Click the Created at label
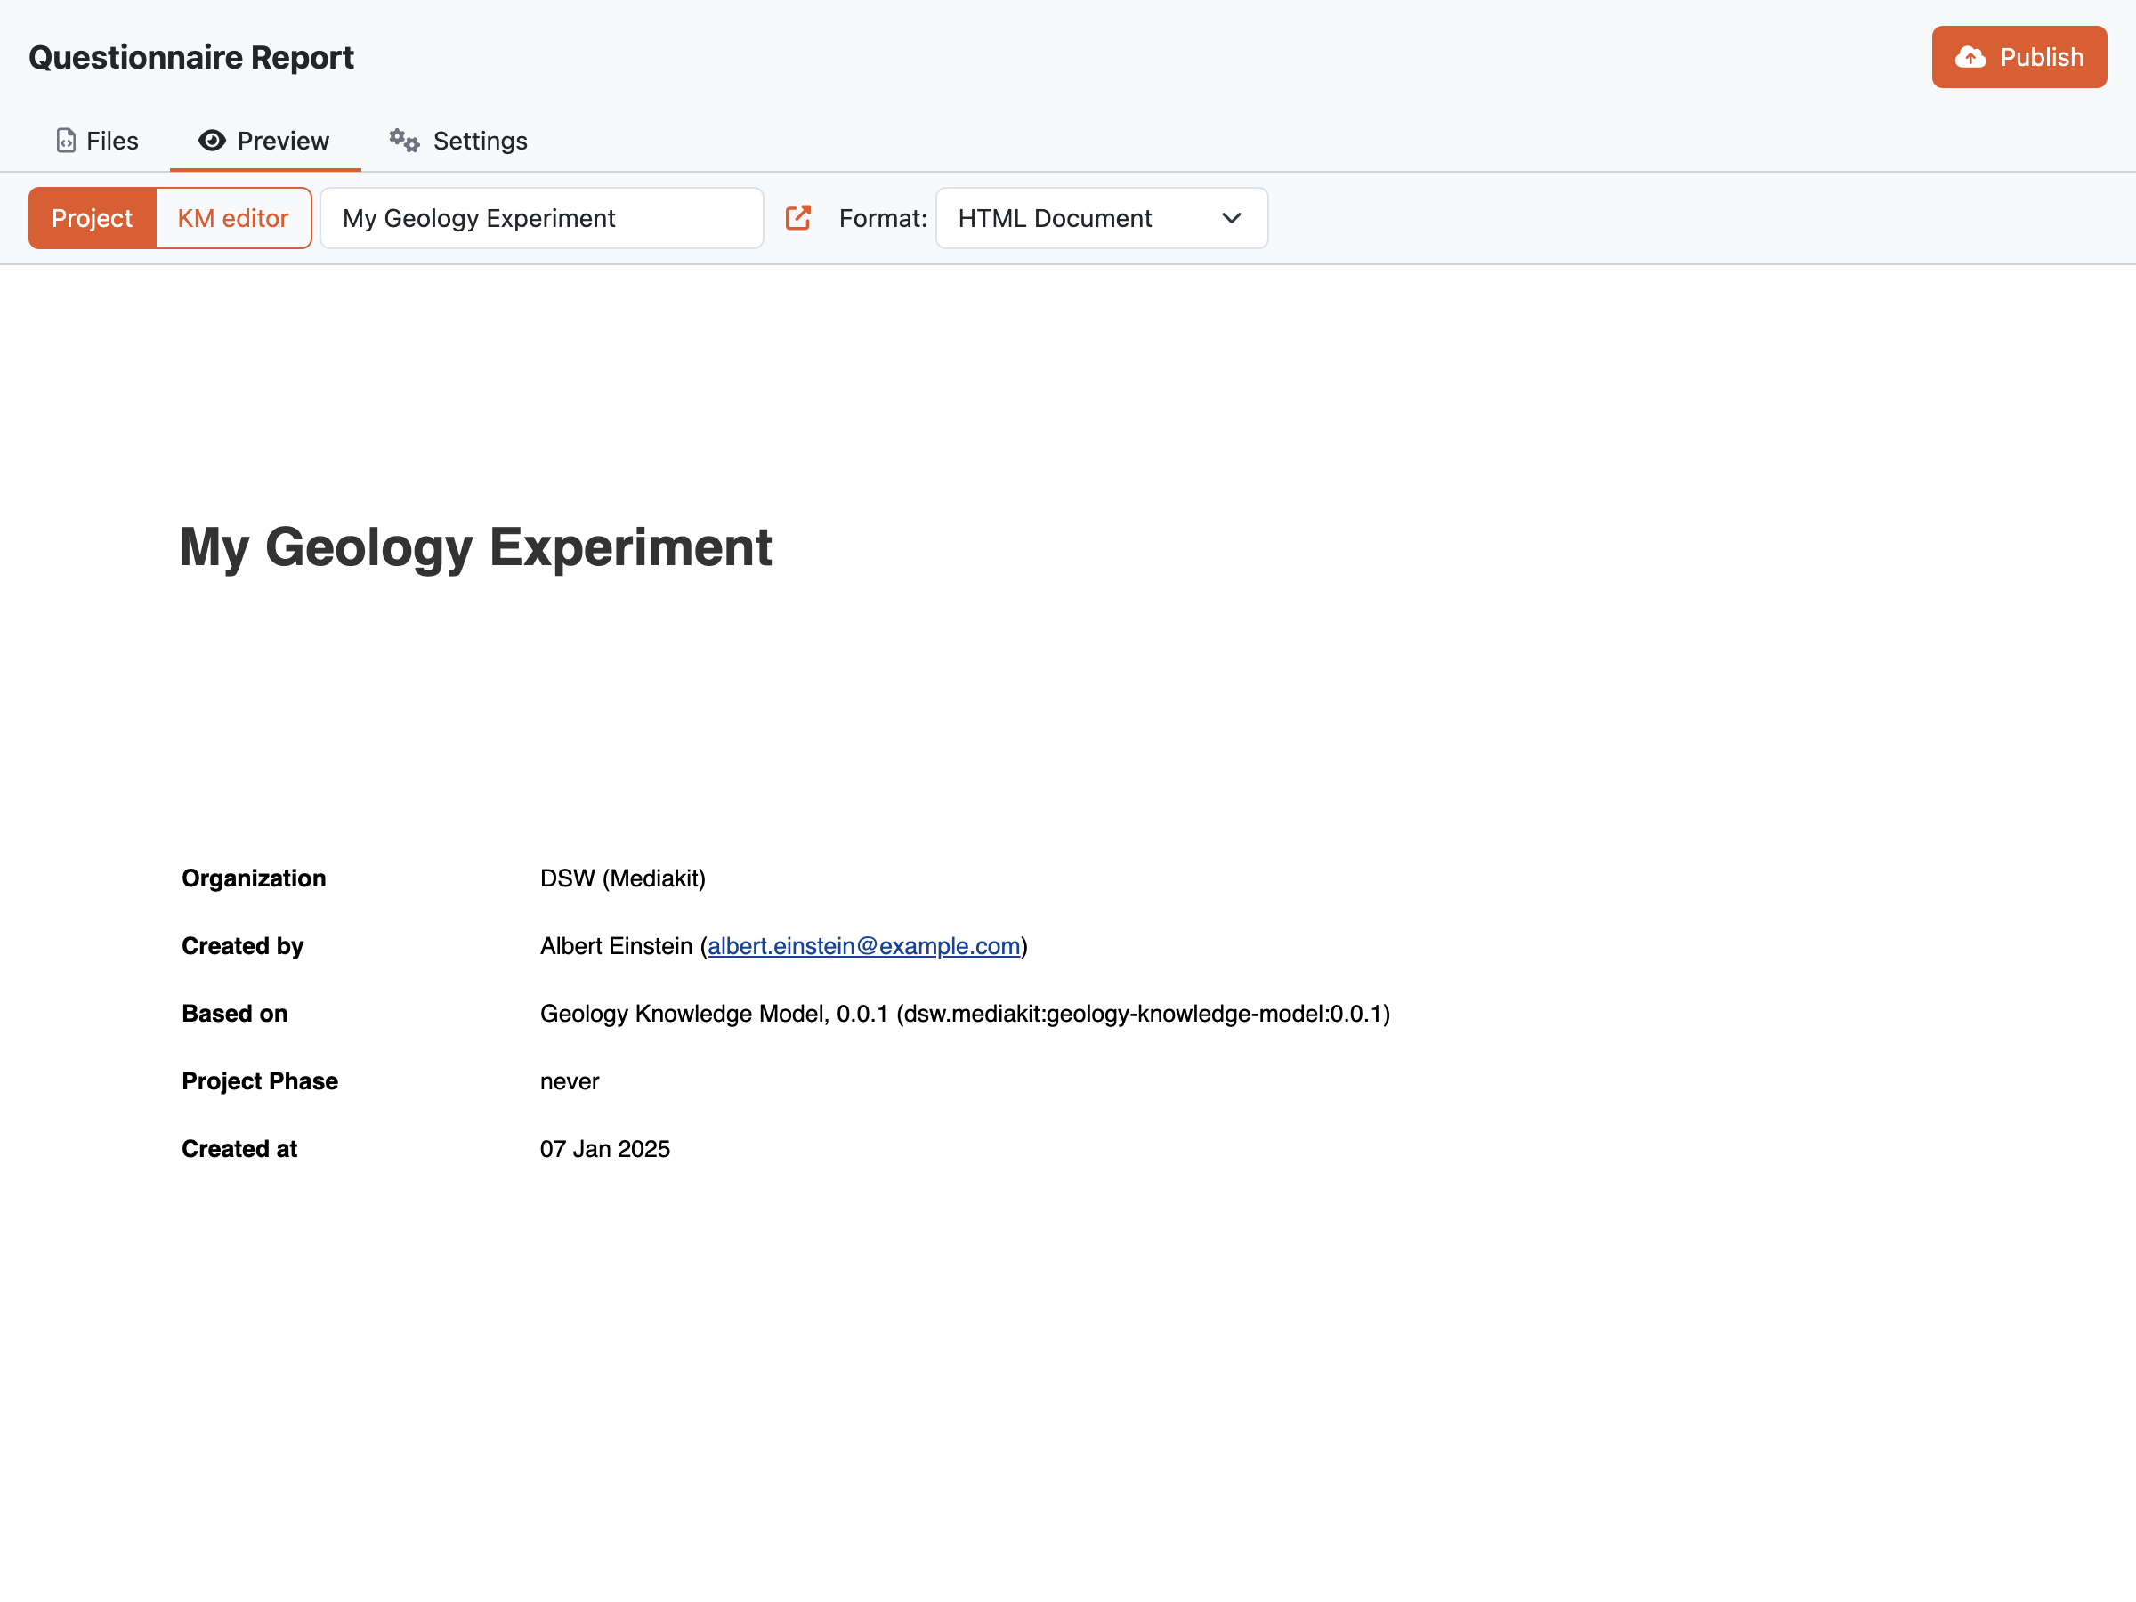Viewport: 2136px width, 1602px height. [x=239, y=1148]
